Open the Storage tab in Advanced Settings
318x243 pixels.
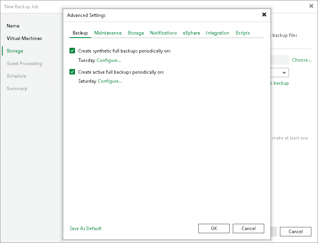pyautogui.click(x=136, y=33)
